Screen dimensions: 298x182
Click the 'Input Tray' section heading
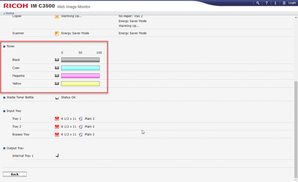coord(14,111)
